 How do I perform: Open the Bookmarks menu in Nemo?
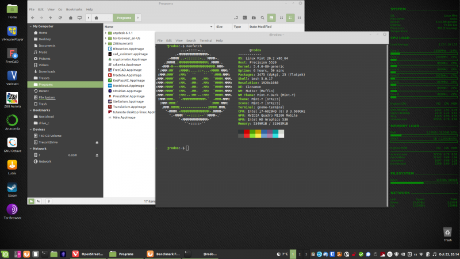coord(74,9)
